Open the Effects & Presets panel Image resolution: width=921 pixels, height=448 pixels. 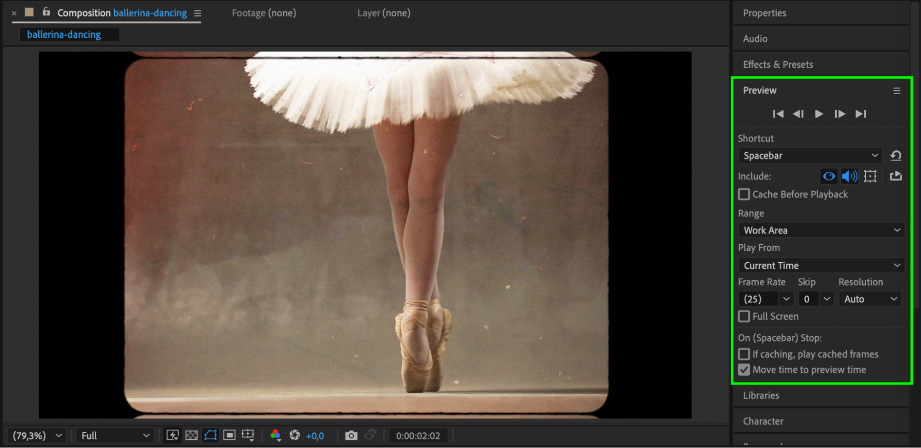[x=778, y=65]
